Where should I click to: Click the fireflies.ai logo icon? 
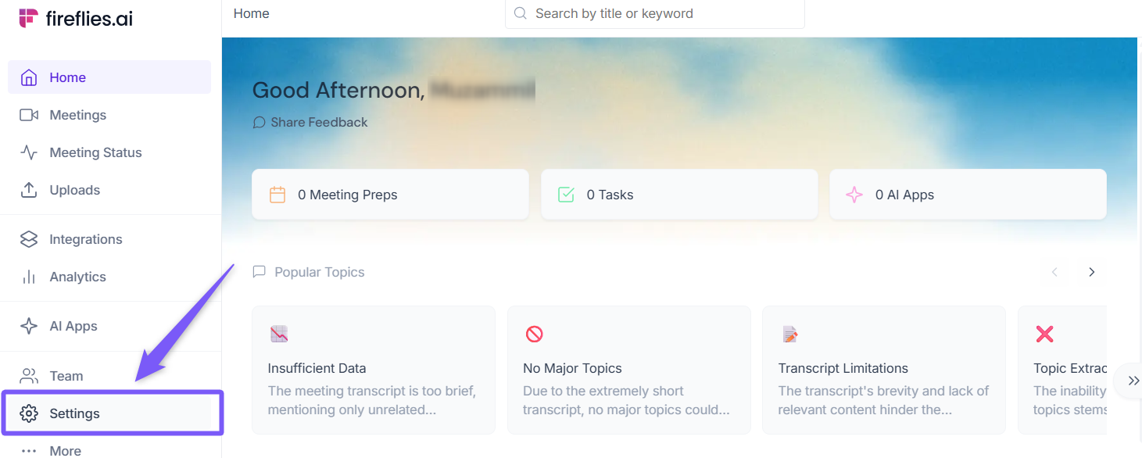(x=29, y=18)
